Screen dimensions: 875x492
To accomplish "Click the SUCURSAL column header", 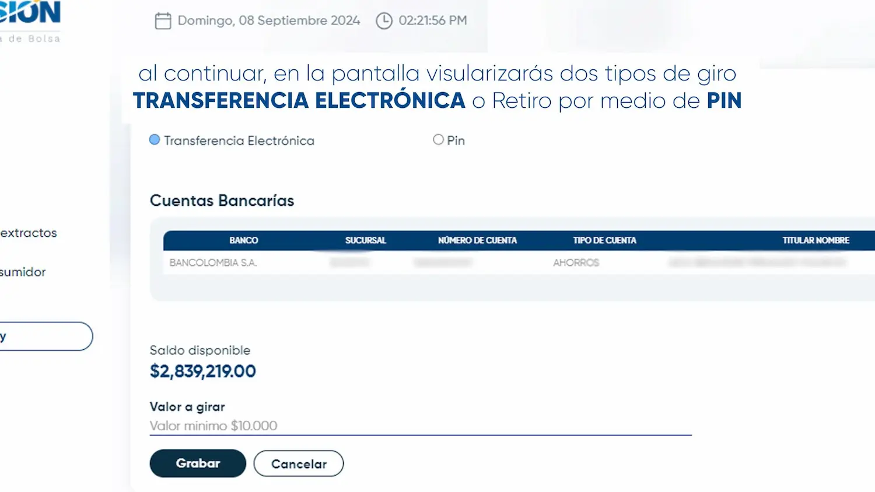I will coord(366,240).
